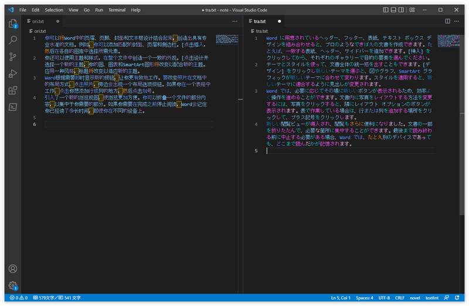Change language mode from novel
This screenshot has height=306, width=469.
(x=415, y=298)
